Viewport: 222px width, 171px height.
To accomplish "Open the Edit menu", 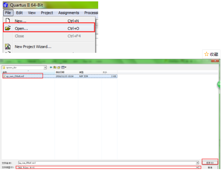I will tap(19, 13).
